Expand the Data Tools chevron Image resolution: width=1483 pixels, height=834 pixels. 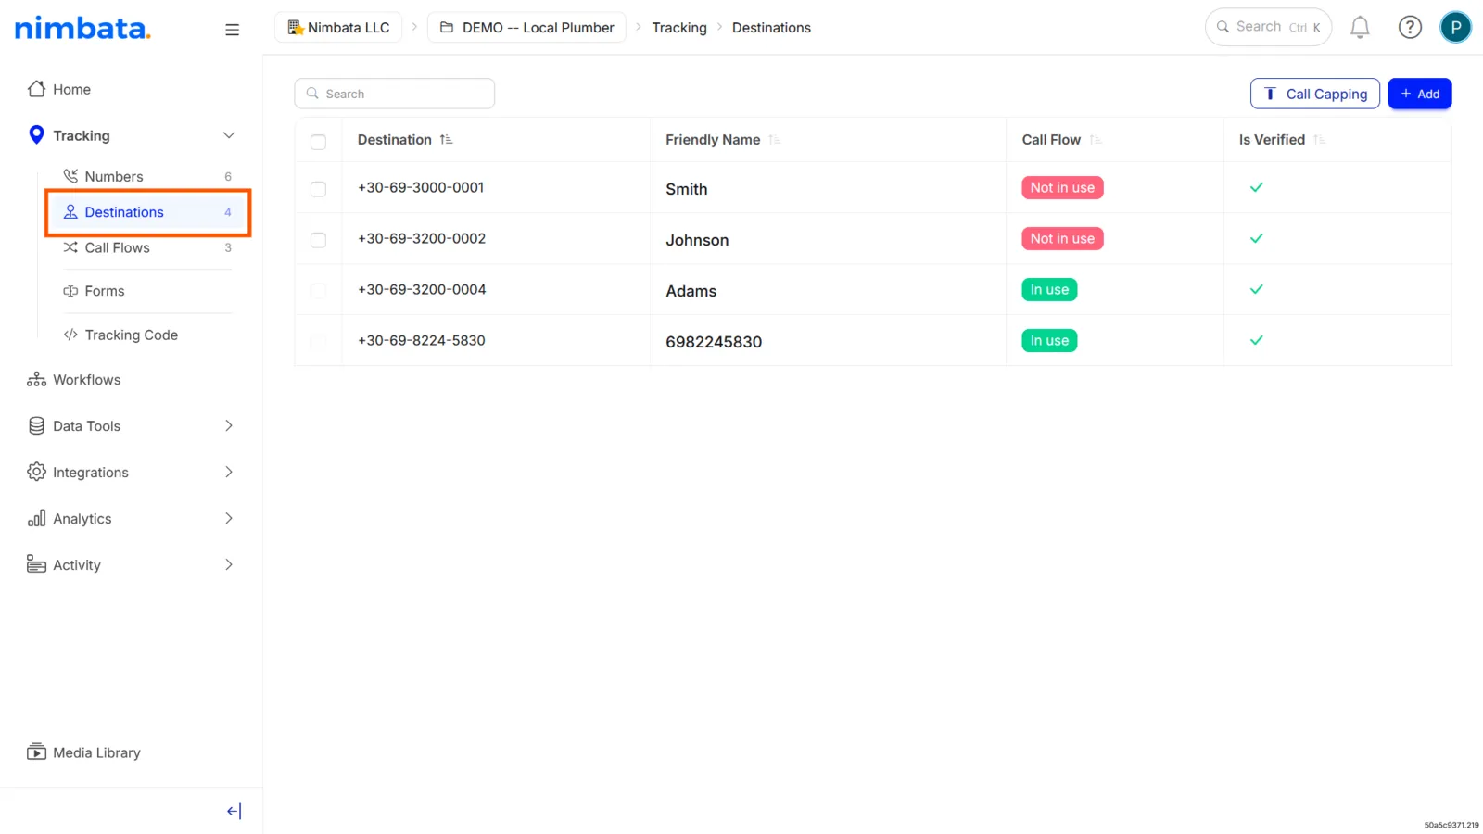click(x=228, y=425)
